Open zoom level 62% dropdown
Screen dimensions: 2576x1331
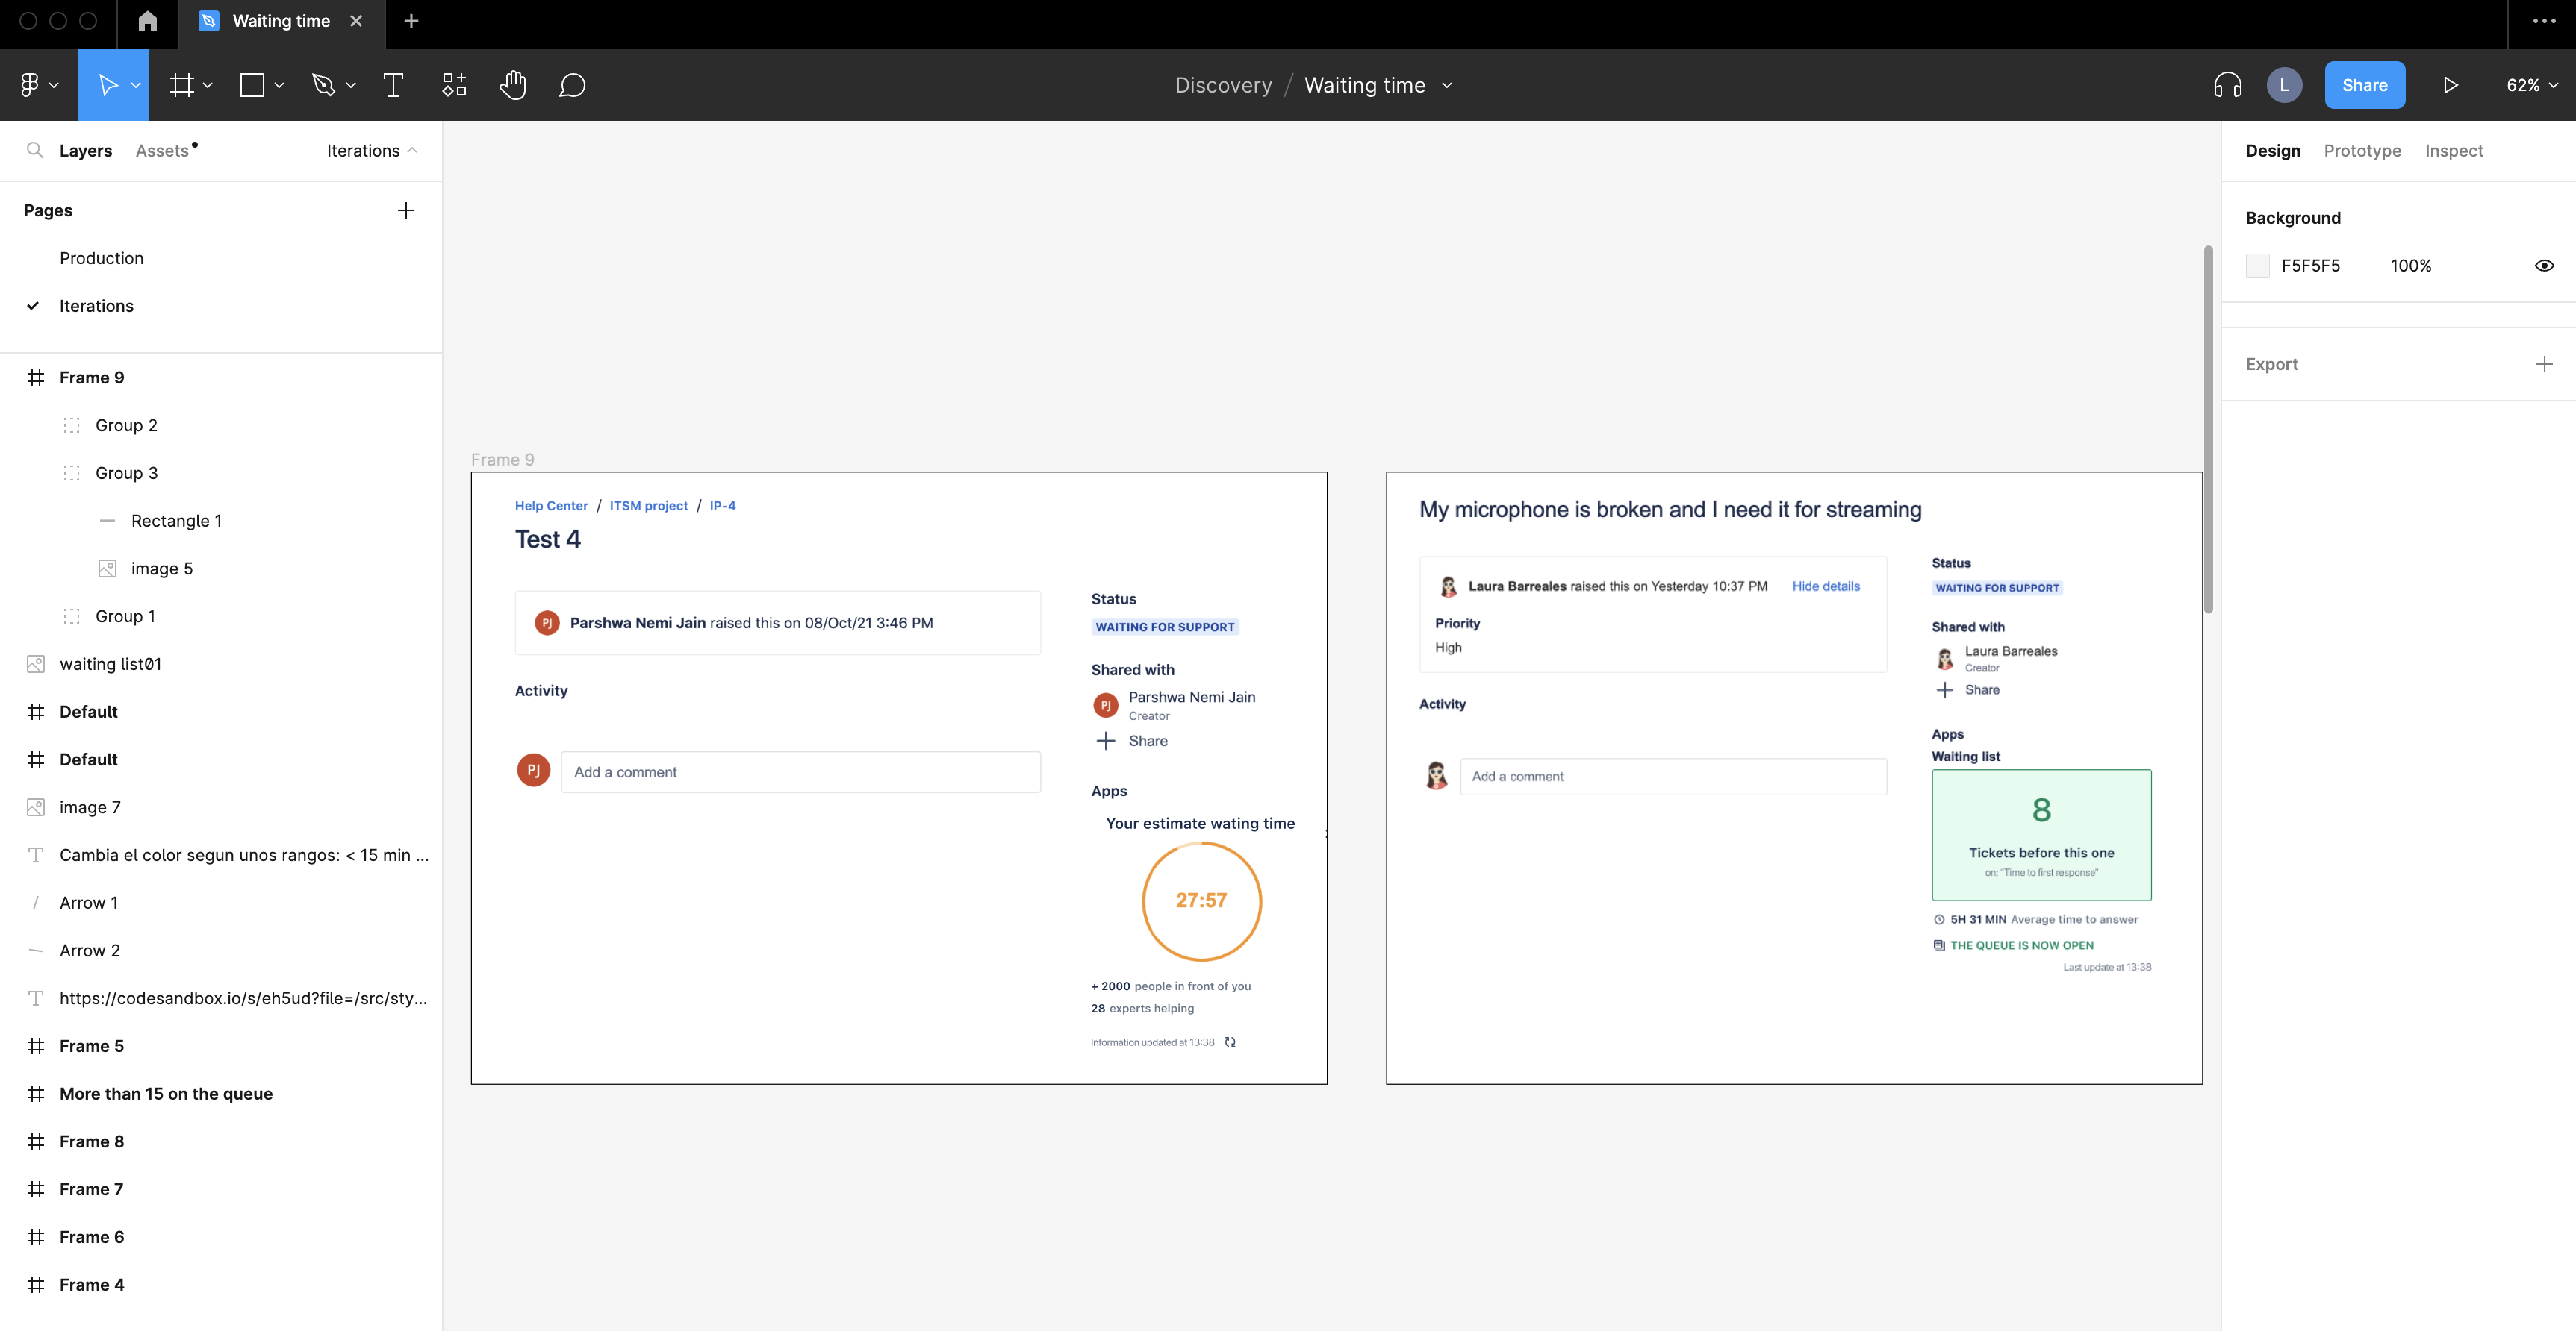[x=2532, y=85]
